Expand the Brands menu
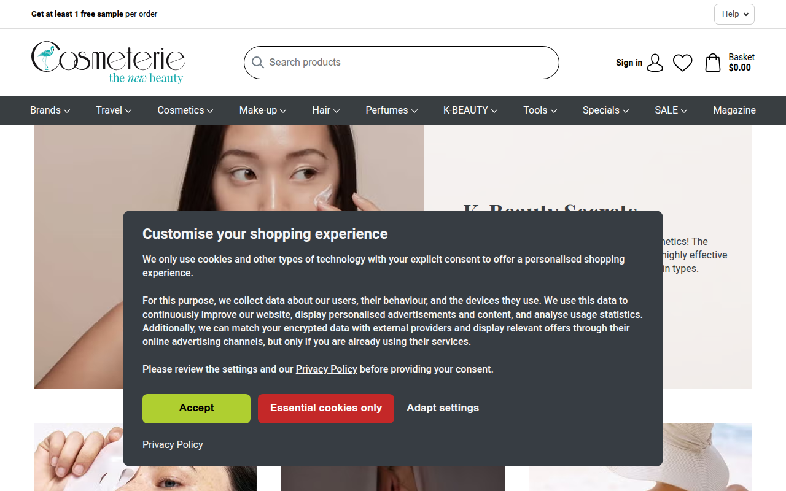The height and width of the screenshot is (491, 786). click(x=50, y=110)
